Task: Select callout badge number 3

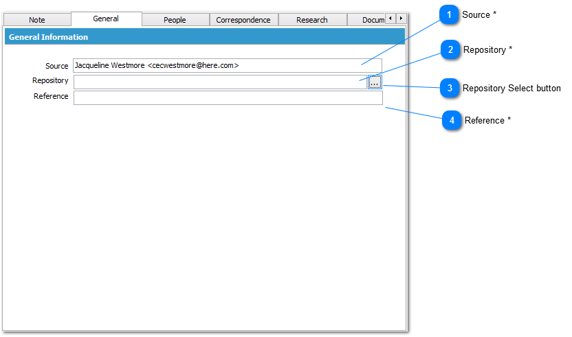Action: click(x=450, y=88)
